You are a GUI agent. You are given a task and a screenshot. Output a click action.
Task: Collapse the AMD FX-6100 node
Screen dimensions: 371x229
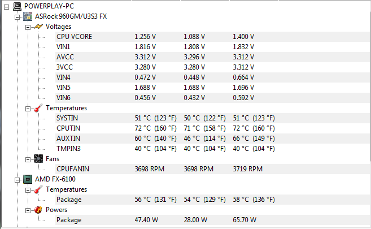pos(17,180)
